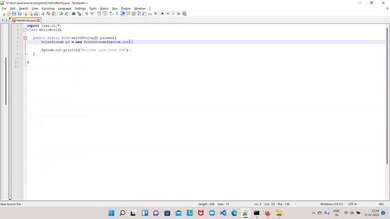Click the Save recorded macro icon

point(184,13)
